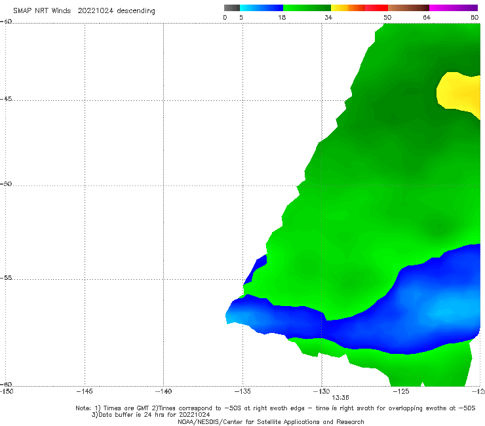Click the longitude label '-140'

pyautogui.click(x=163, y=391)
